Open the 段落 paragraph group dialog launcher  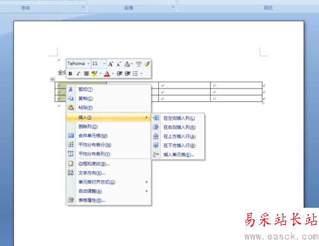(x=173, y=7)
